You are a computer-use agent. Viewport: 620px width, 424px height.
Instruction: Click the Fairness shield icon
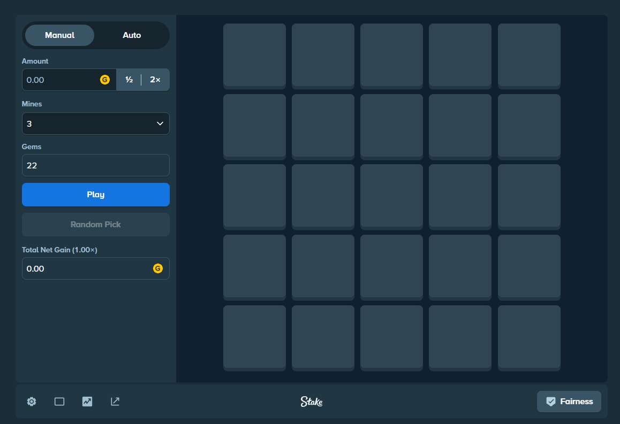click(551, 402)
